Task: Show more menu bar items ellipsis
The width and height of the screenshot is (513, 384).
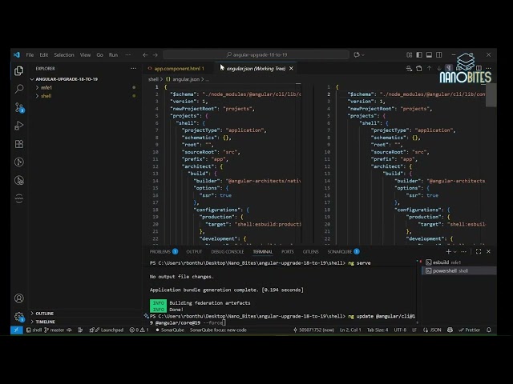Action: 128,55
